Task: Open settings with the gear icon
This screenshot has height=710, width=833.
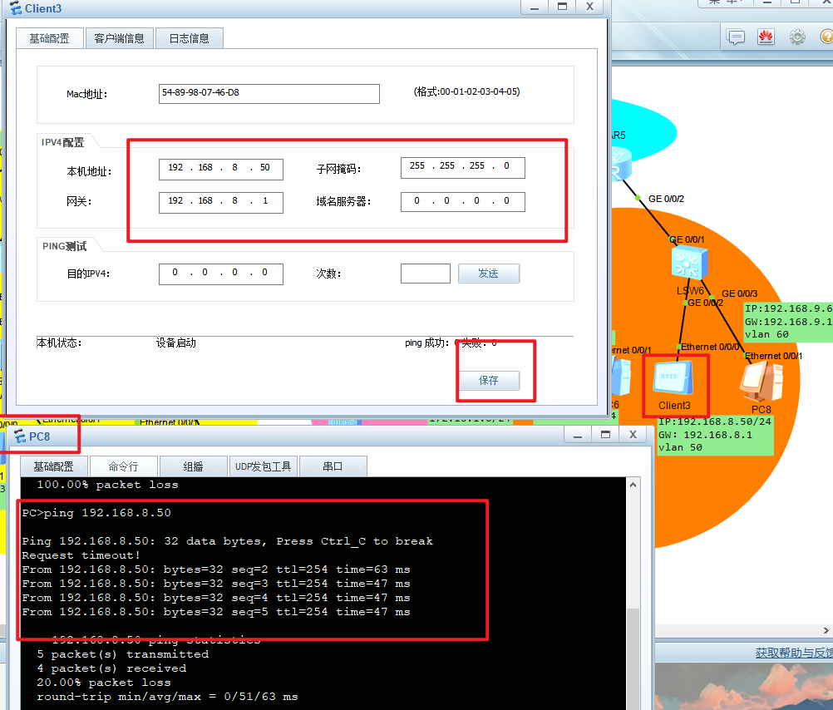Action: [797, 37]
